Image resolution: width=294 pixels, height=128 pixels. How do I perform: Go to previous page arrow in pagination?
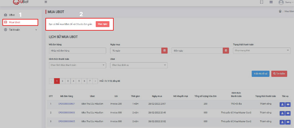tap(52, 81)
